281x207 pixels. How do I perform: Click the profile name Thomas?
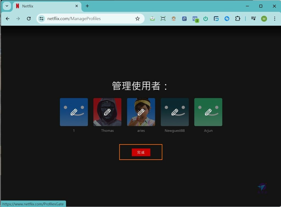[x=107, y=131]
